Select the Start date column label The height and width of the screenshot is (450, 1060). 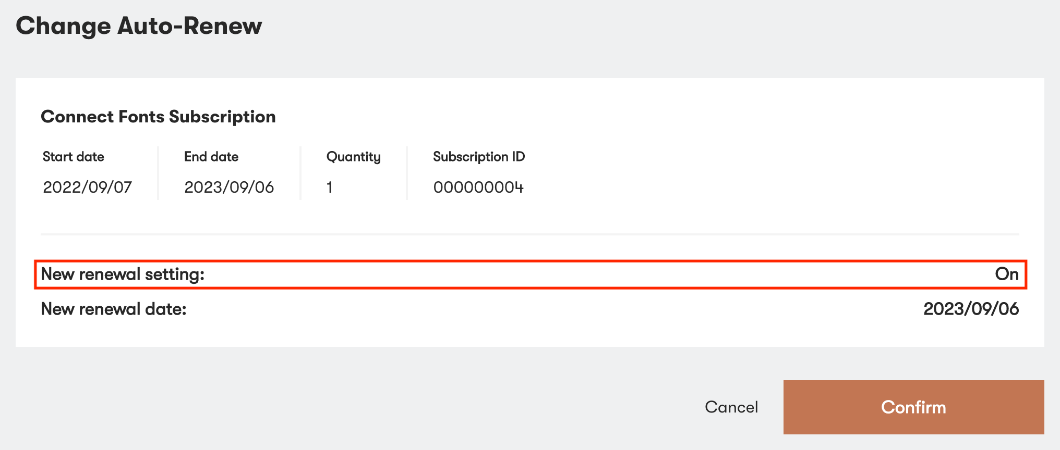[73, 156]
